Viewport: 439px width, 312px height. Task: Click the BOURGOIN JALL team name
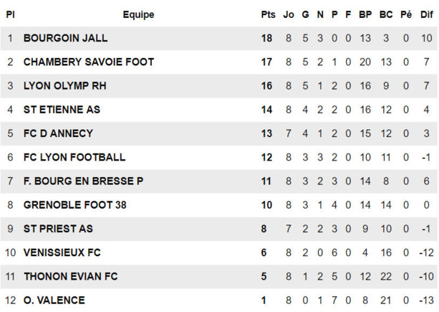click(65, 38)
